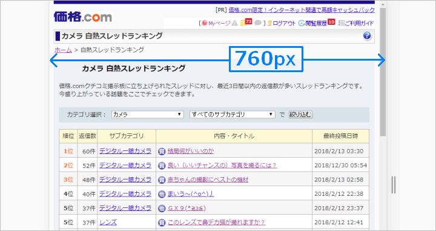Click the 2位 rank cell
Viewport: 436px width, 231px height.
68,166
